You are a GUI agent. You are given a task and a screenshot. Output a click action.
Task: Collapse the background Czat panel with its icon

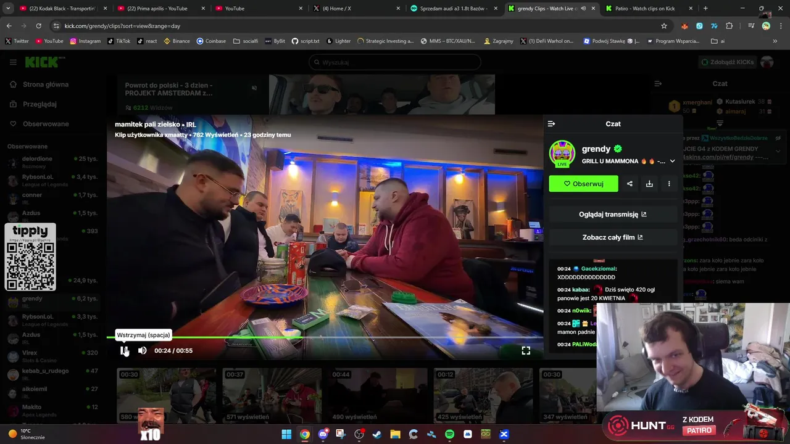point(658,83)
